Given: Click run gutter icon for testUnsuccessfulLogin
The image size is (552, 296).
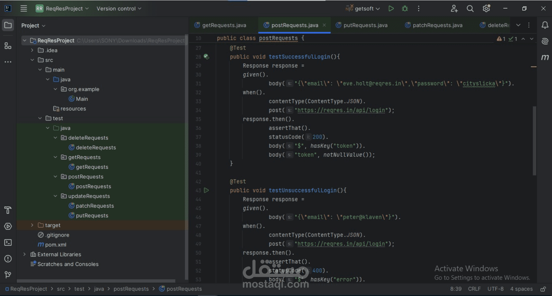Looking at the screenshot, I should pos(206,190).
